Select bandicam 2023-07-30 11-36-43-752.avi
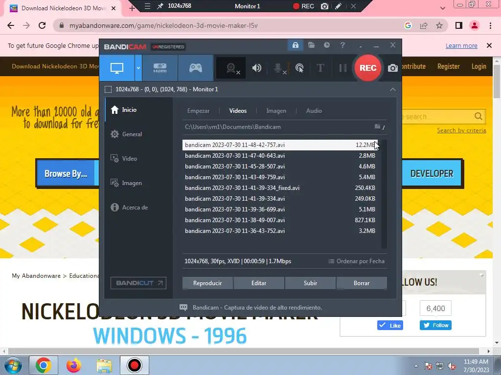The image size is (501, 375). point(280,231)
